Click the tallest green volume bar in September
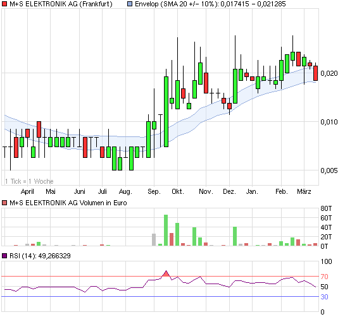The width and height of the screenshot is (345, 317). 166,230
